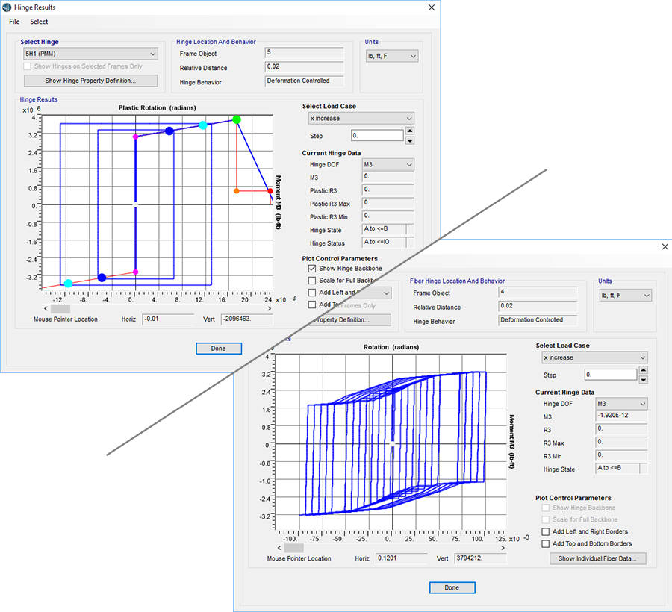Click Show Hinge Property Definition button
This screenshot has width=672, height=612.
click(90, 81)
